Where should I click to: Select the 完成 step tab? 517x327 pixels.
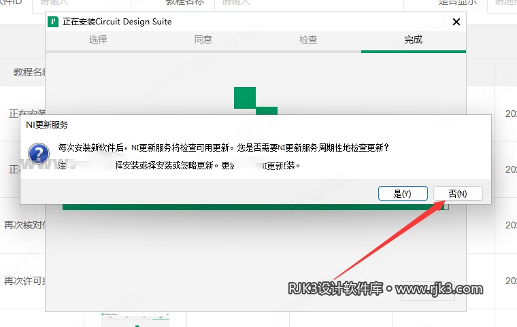click(413, 39)
